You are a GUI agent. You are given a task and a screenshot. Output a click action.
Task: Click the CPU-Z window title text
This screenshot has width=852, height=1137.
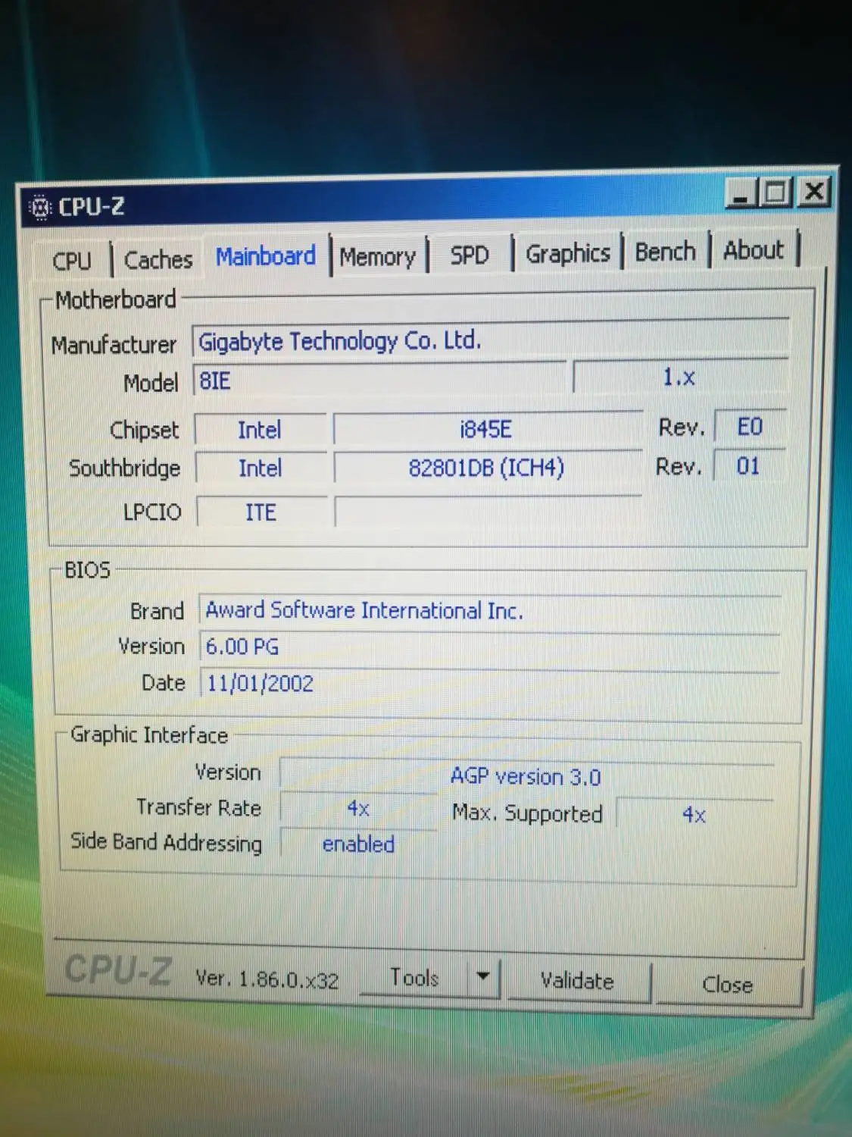(x=91, y=206)
